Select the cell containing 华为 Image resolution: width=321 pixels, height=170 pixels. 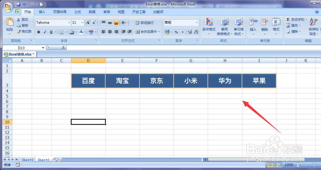pos(225,81)
